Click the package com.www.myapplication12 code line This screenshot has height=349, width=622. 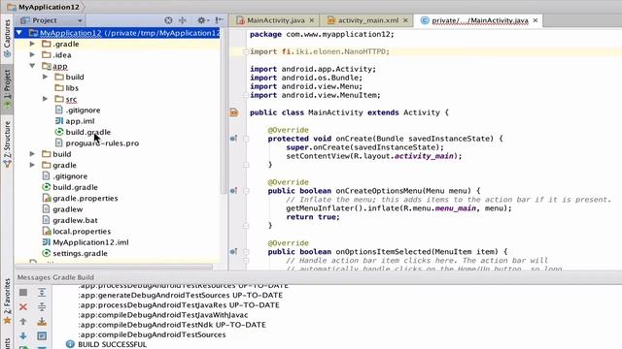(322, 35)
